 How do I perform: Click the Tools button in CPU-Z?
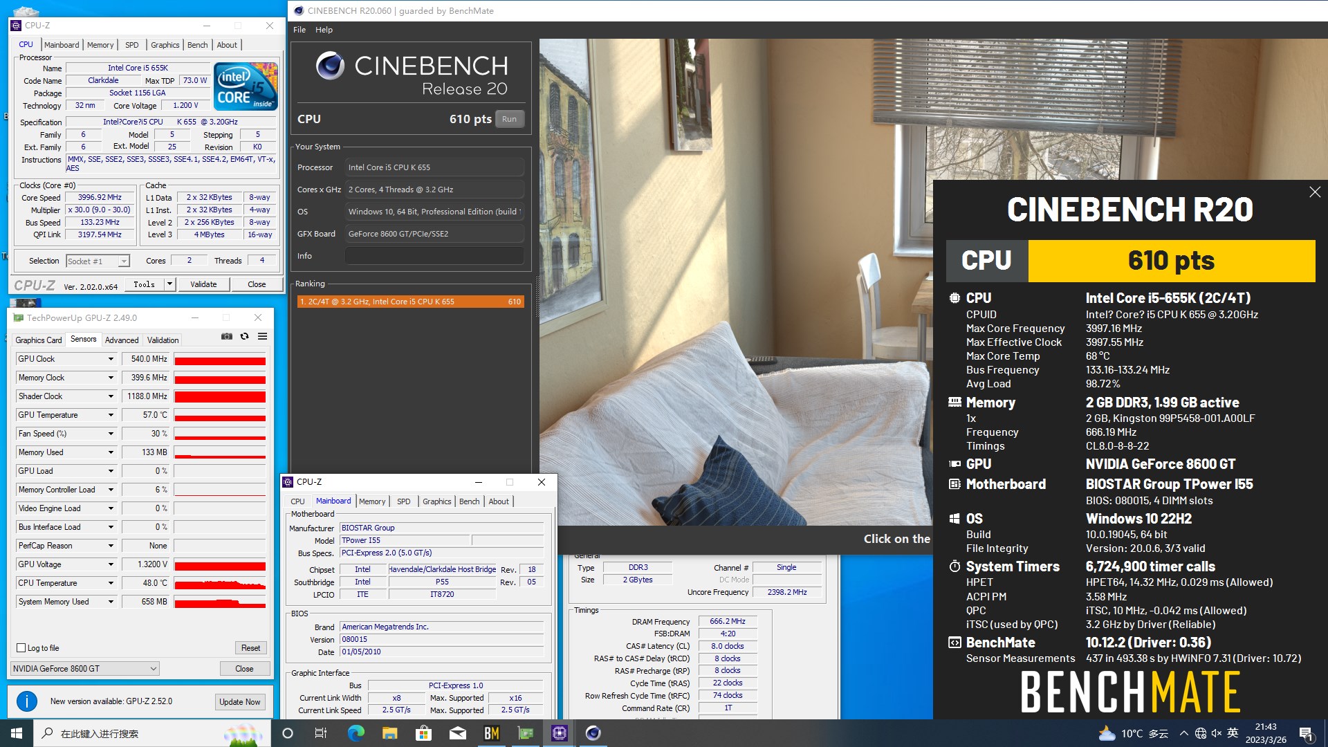click(145, 284)
